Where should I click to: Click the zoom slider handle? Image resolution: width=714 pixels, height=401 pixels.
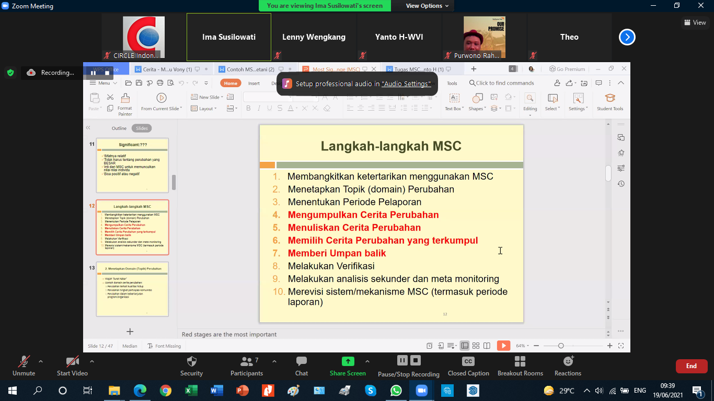tap(561, 346)
